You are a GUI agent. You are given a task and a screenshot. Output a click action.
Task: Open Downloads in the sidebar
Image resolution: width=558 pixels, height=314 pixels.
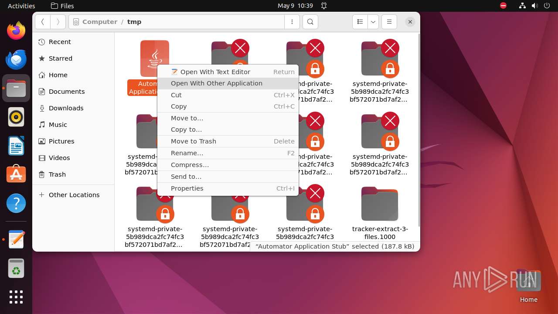(73, 108)
